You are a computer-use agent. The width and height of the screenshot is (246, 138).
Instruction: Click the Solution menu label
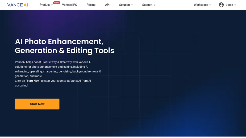click(124, 5)
